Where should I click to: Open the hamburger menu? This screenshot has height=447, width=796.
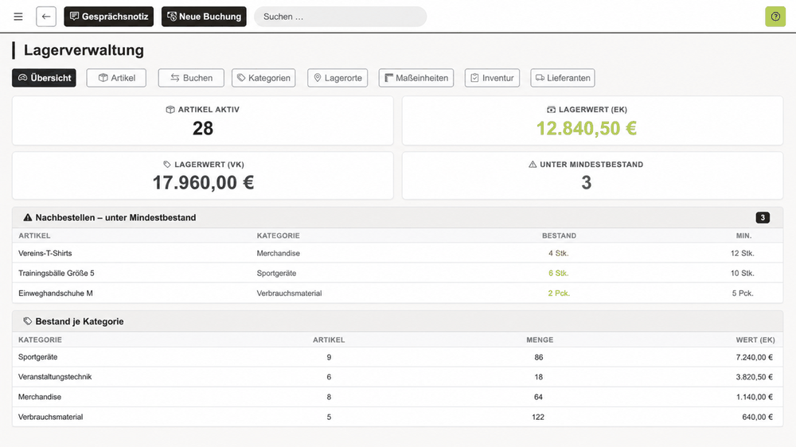[x=18, y=17]
